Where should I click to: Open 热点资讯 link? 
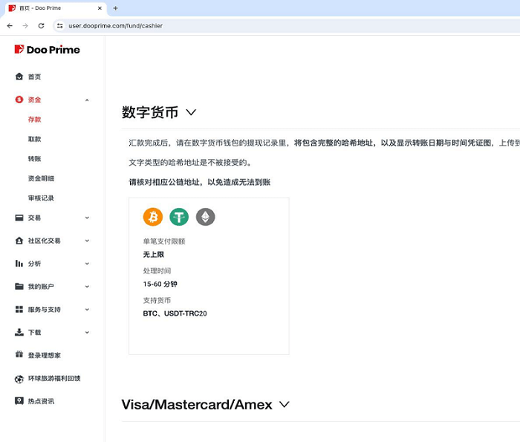(41, 401)
